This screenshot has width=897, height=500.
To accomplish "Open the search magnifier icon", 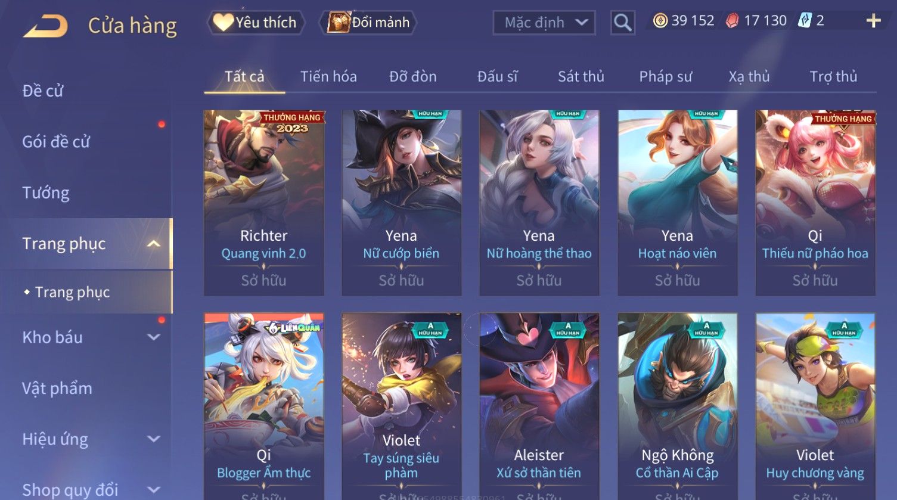I will tap(623, 23).
